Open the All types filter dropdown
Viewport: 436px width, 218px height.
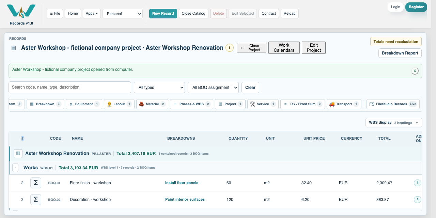[159, 88]
